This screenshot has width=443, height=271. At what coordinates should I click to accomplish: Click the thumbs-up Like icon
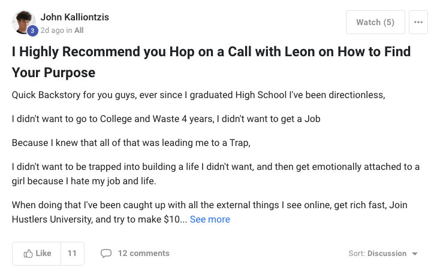[28, 254]
